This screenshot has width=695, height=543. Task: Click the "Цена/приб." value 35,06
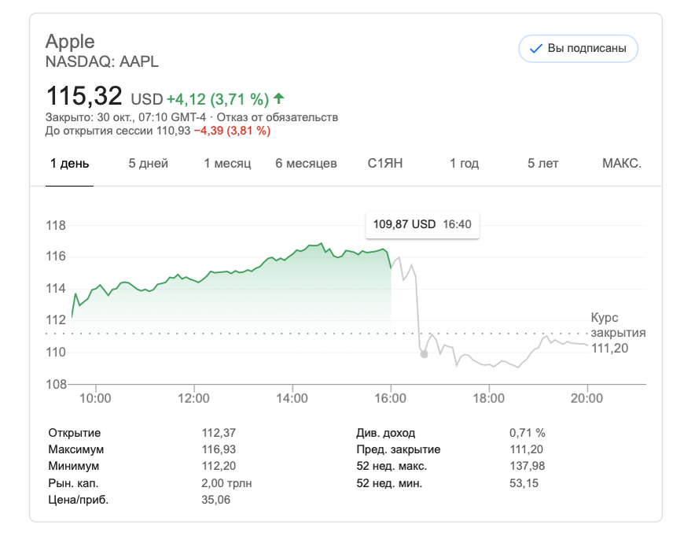click(x=216, y=500)
